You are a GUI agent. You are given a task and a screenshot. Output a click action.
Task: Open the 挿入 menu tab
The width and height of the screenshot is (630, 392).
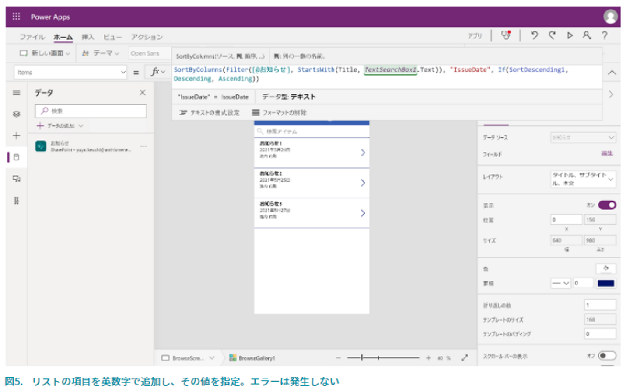click(87, 37)
